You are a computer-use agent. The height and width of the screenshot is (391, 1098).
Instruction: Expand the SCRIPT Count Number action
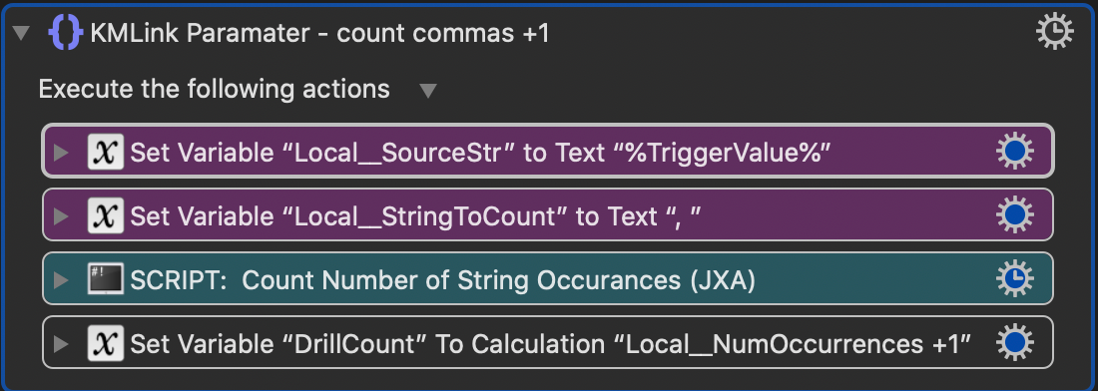[62, 280]
